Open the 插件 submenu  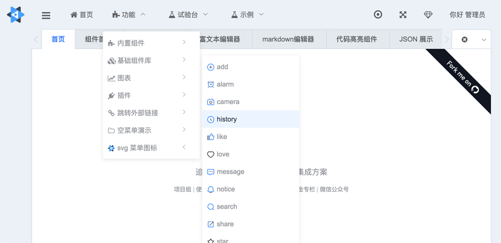point(151,96)
